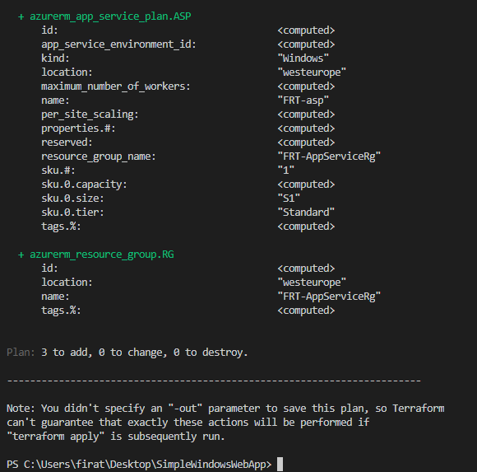Click the sku.0.tier attribute label
Screen dimensions: 477x472
tap(72, 213)
